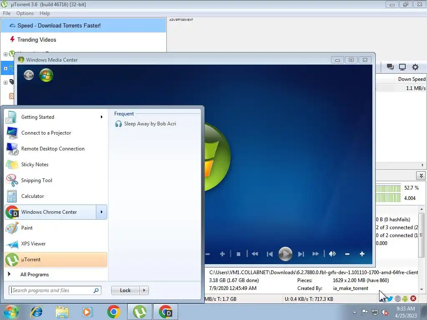Open Windows Explorer folder from the taskbar
The image size is (427, 320).
[62, 312]
